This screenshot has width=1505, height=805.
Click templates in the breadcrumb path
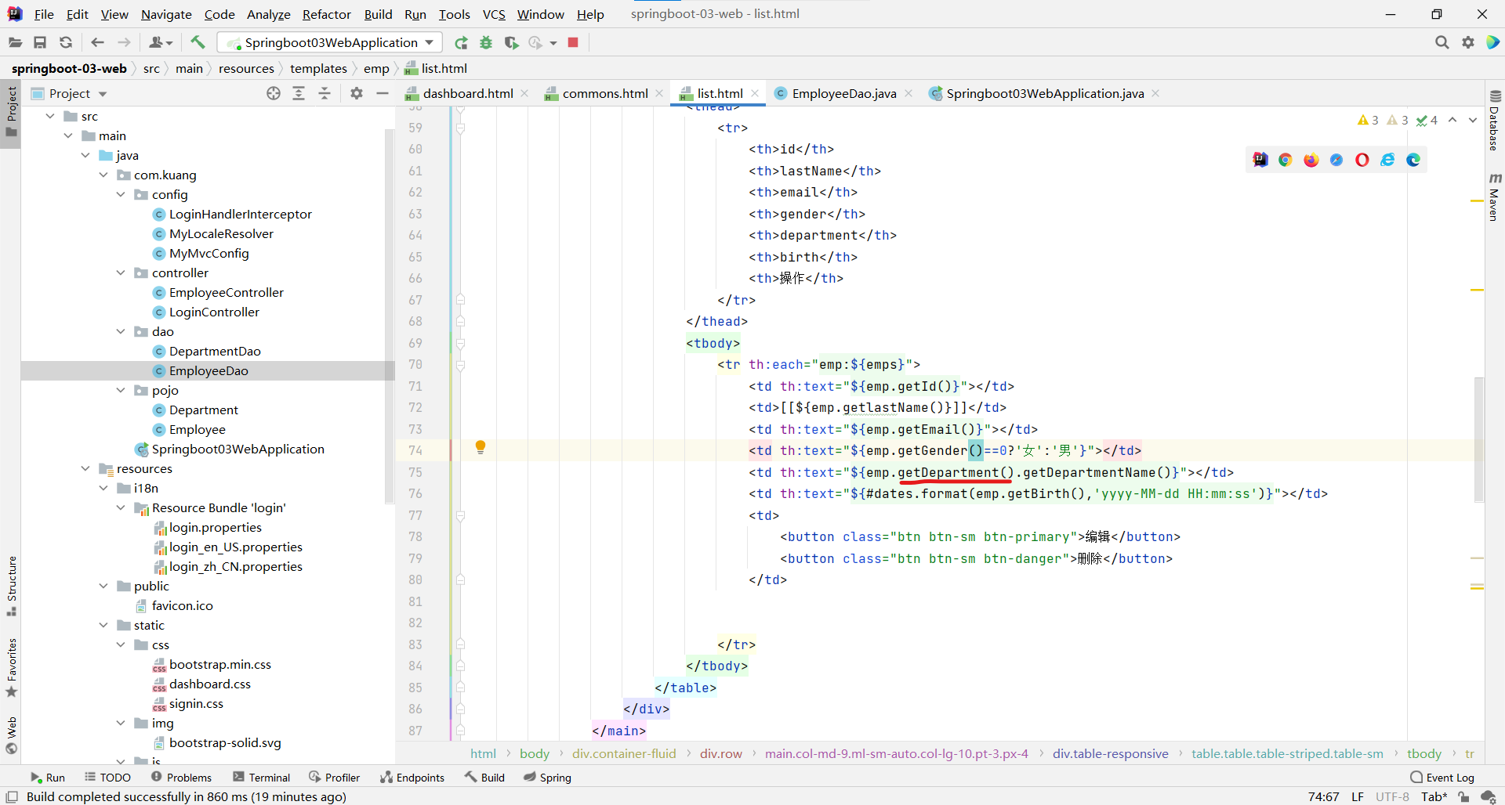318,69
